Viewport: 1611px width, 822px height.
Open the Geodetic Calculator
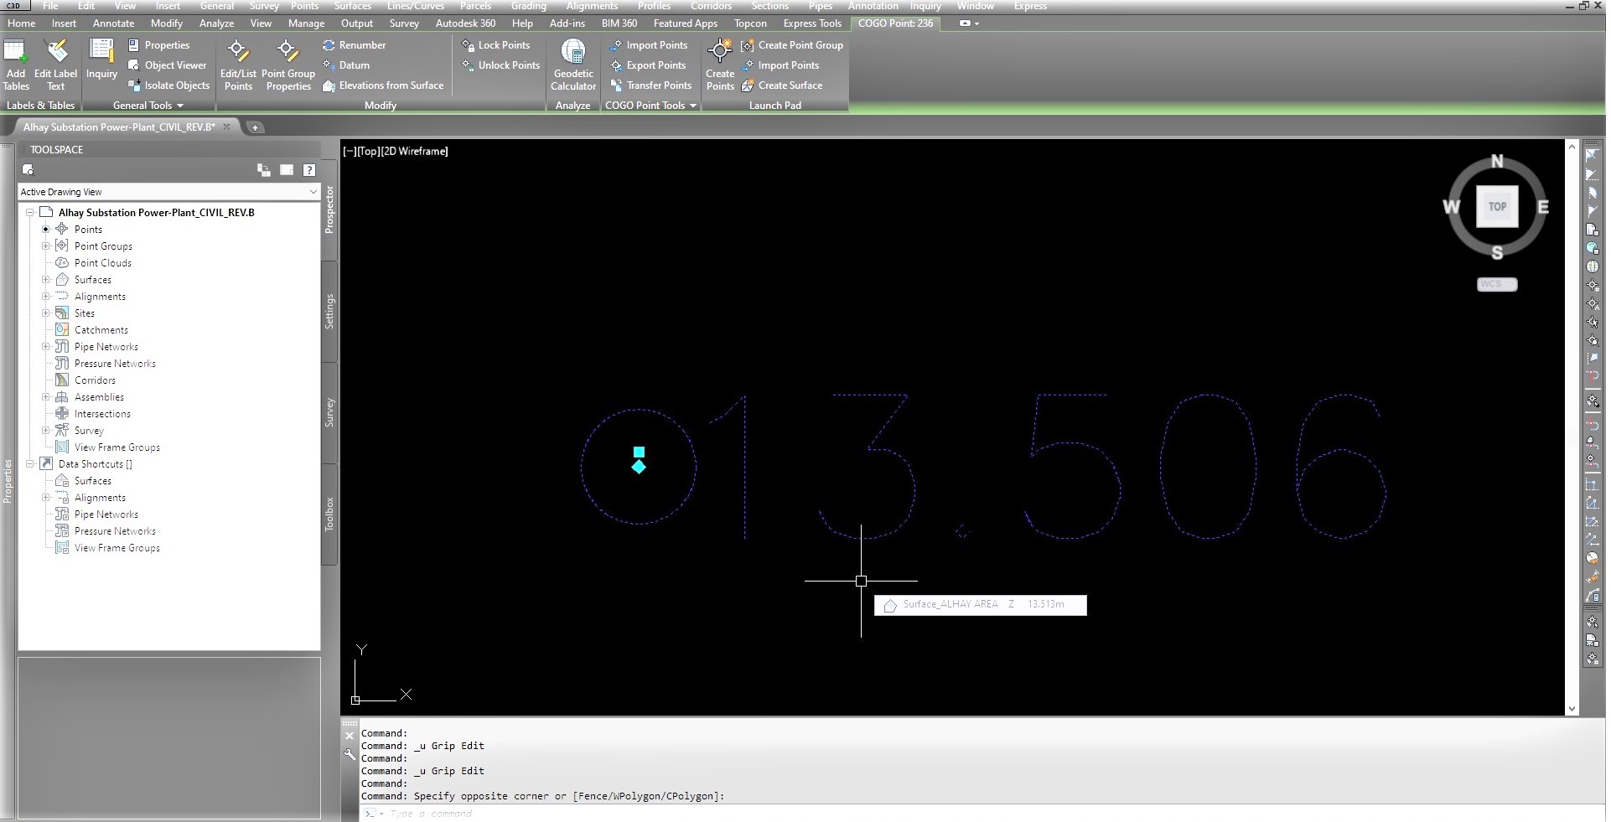pyautogui.click(x=573, y=65)
